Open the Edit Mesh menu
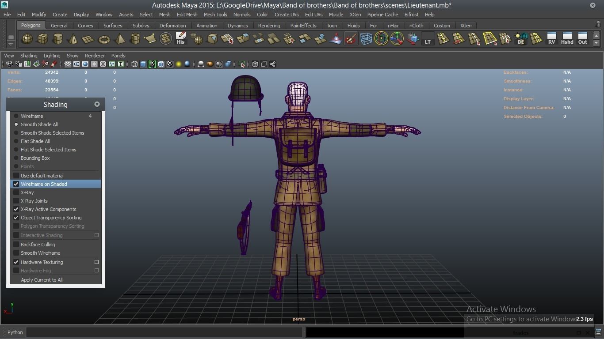Image resolution: width=604 pixels, height=339 pixels. [187, 15]
